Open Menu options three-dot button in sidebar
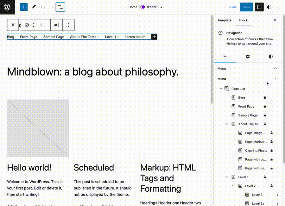This screenshot has width=285, height=206. (x=275, y=79)
